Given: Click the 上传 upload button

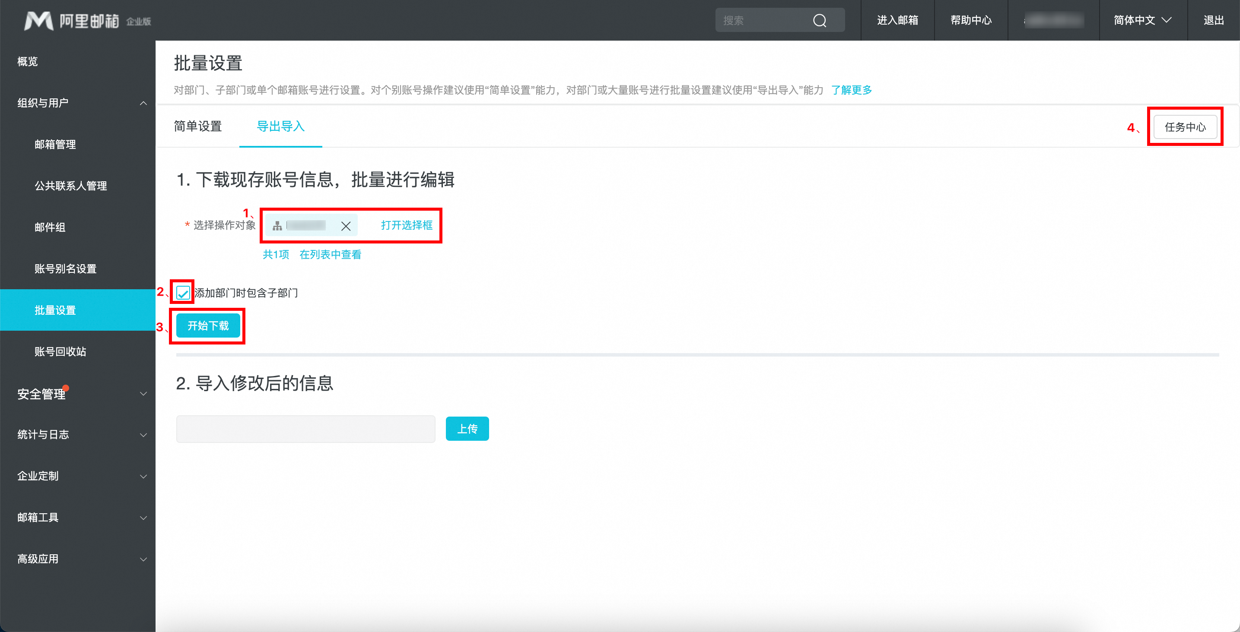Looking at the screenshot, I should [467, 429].
